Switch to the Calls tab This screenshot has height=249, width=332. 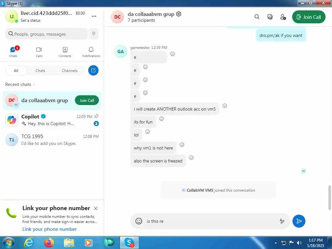[39, 52]
